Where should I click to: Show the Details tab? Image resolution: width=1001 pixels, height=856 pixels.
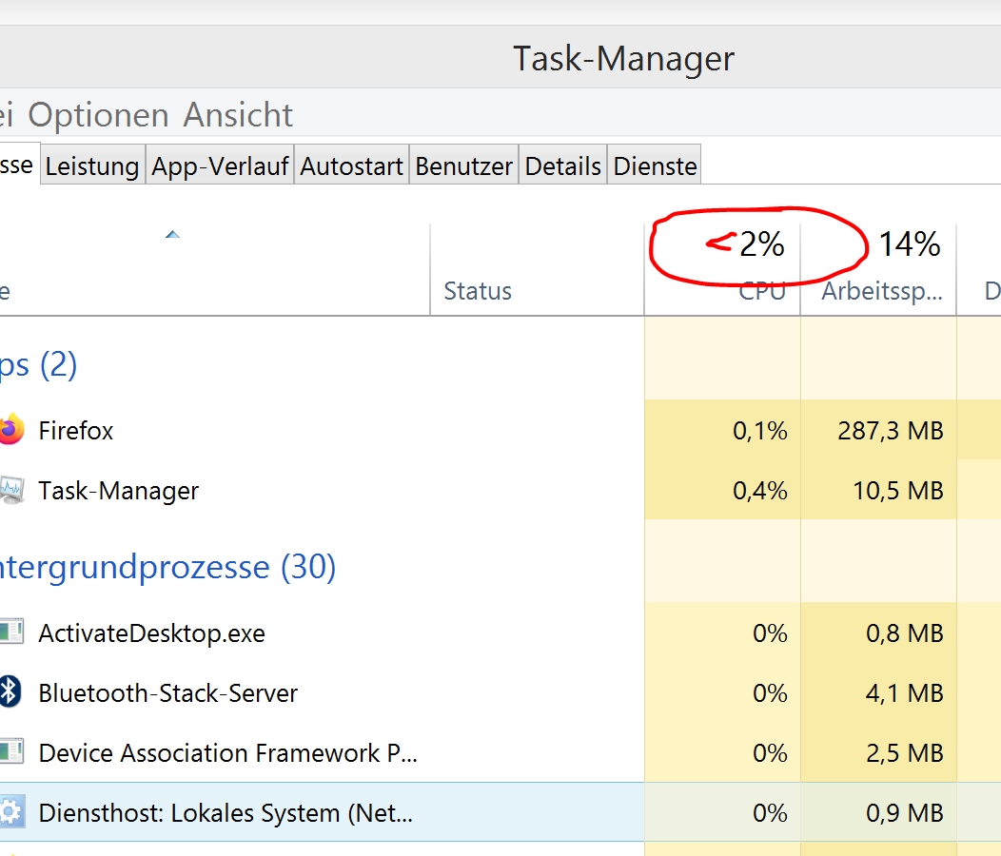(562, 166)
